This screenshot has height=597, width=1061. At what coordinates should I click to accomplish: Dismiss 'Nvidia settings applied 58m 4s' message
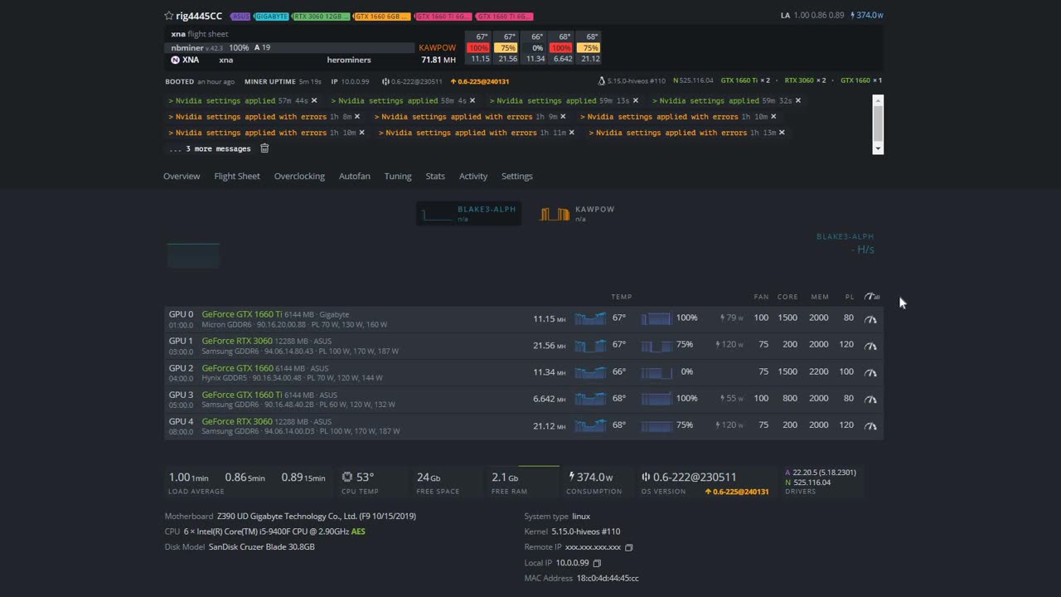click(472, 100)
